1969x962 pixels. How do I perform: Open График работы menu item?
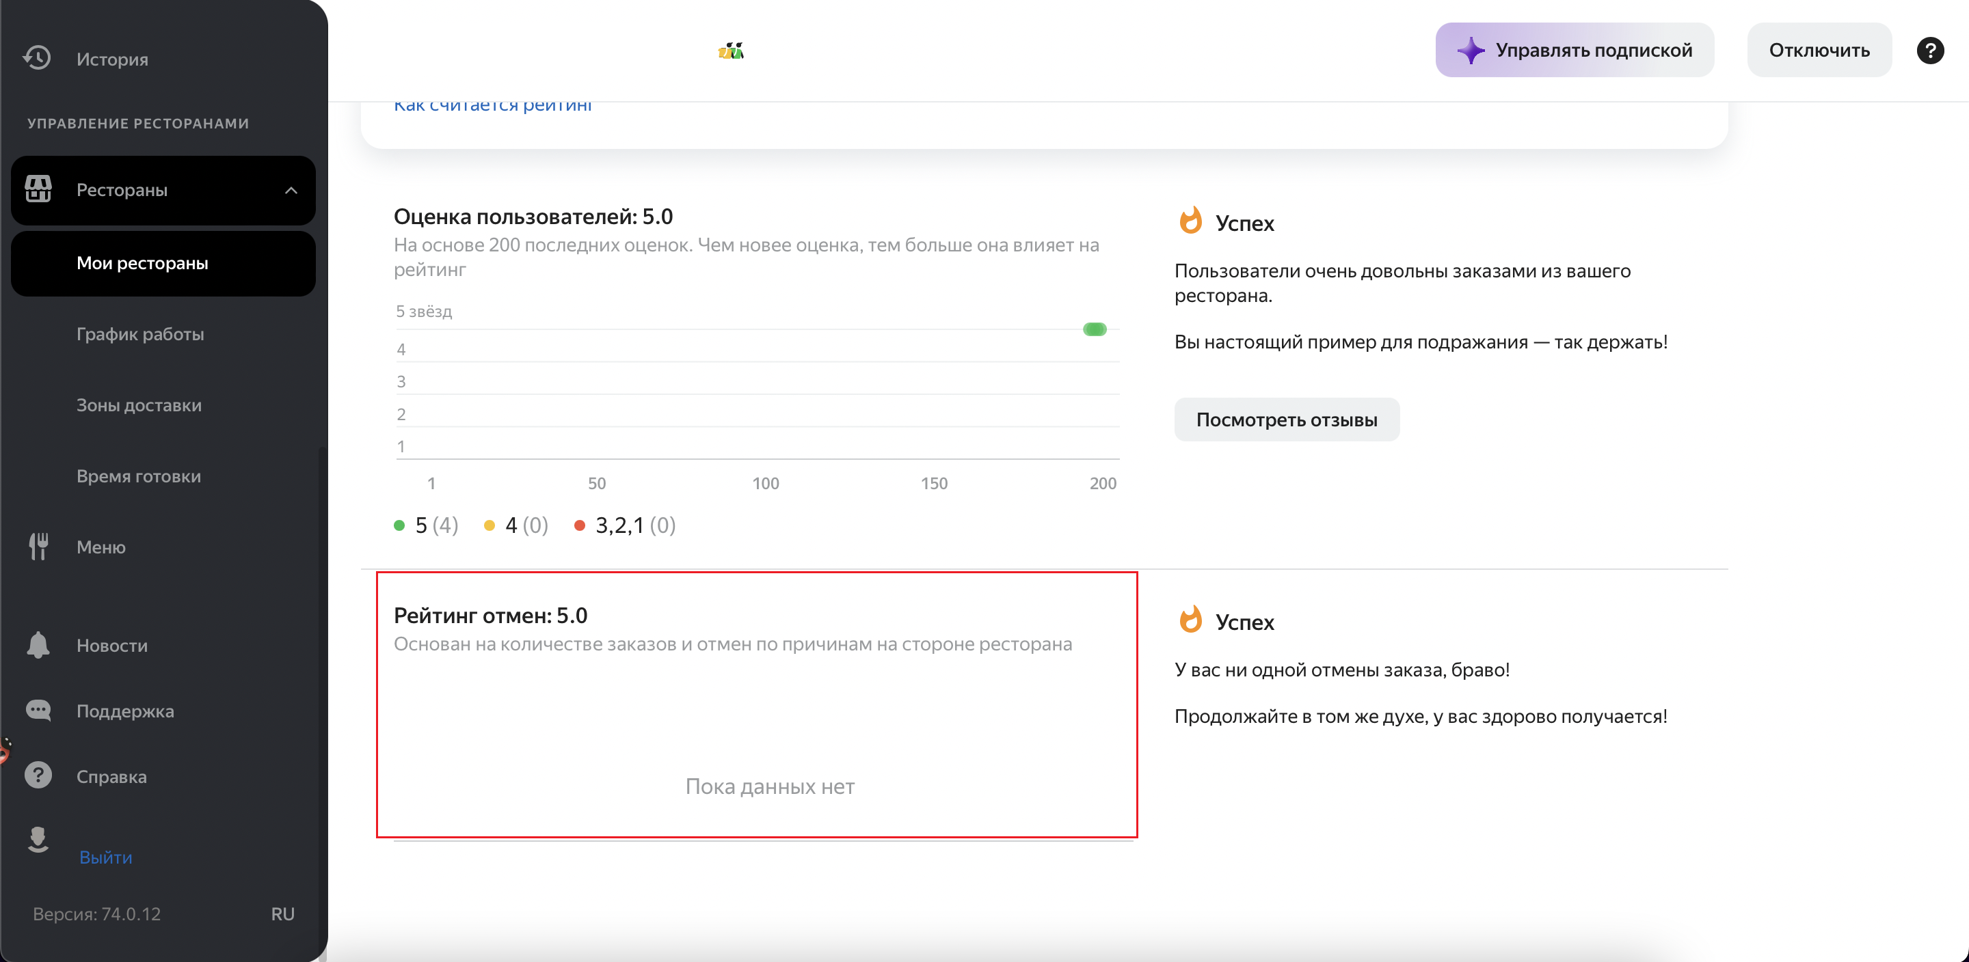pyautogui.click(x=140, y=334)
